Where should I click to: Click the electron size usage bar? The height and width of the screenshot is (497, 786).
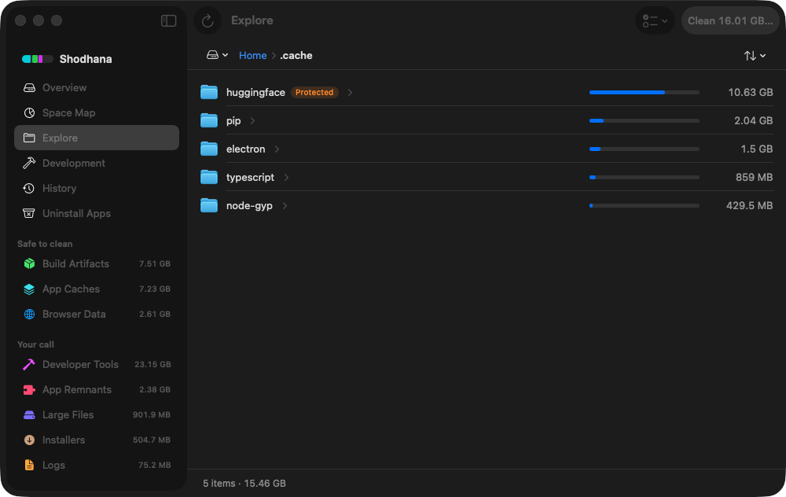[x=645, y=149]
